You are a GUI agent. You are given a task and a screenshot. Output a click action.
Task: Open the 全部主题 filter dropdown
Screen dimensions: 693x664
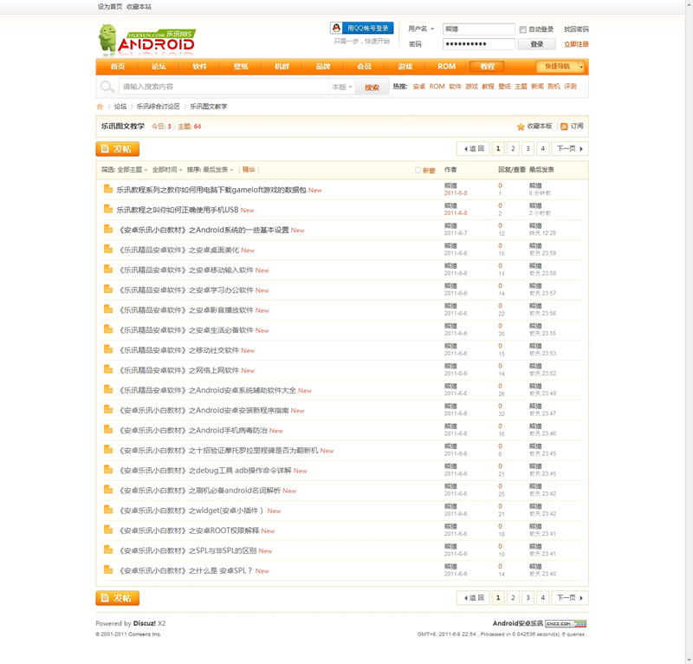click(133, 170)
